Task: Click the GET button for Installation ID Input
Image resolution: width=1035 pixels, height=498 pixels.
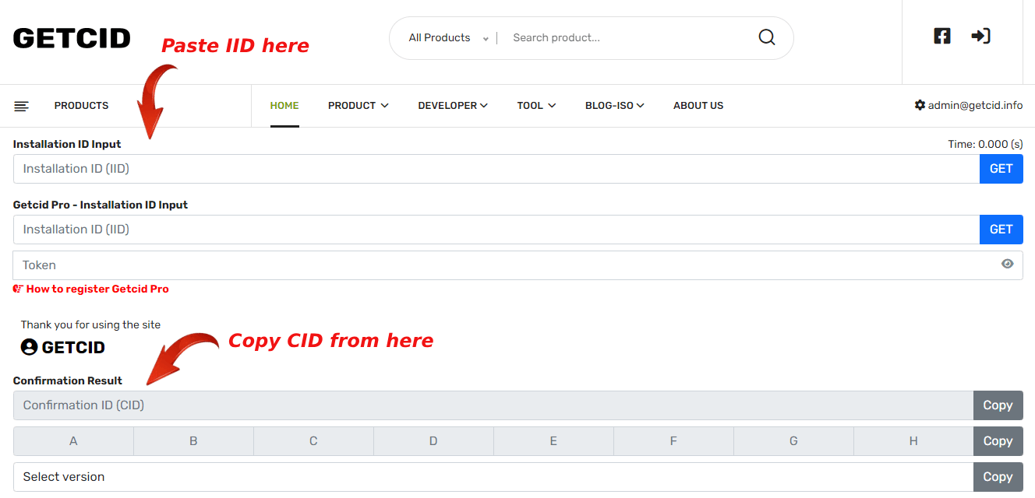Action: coord(1001,168)
